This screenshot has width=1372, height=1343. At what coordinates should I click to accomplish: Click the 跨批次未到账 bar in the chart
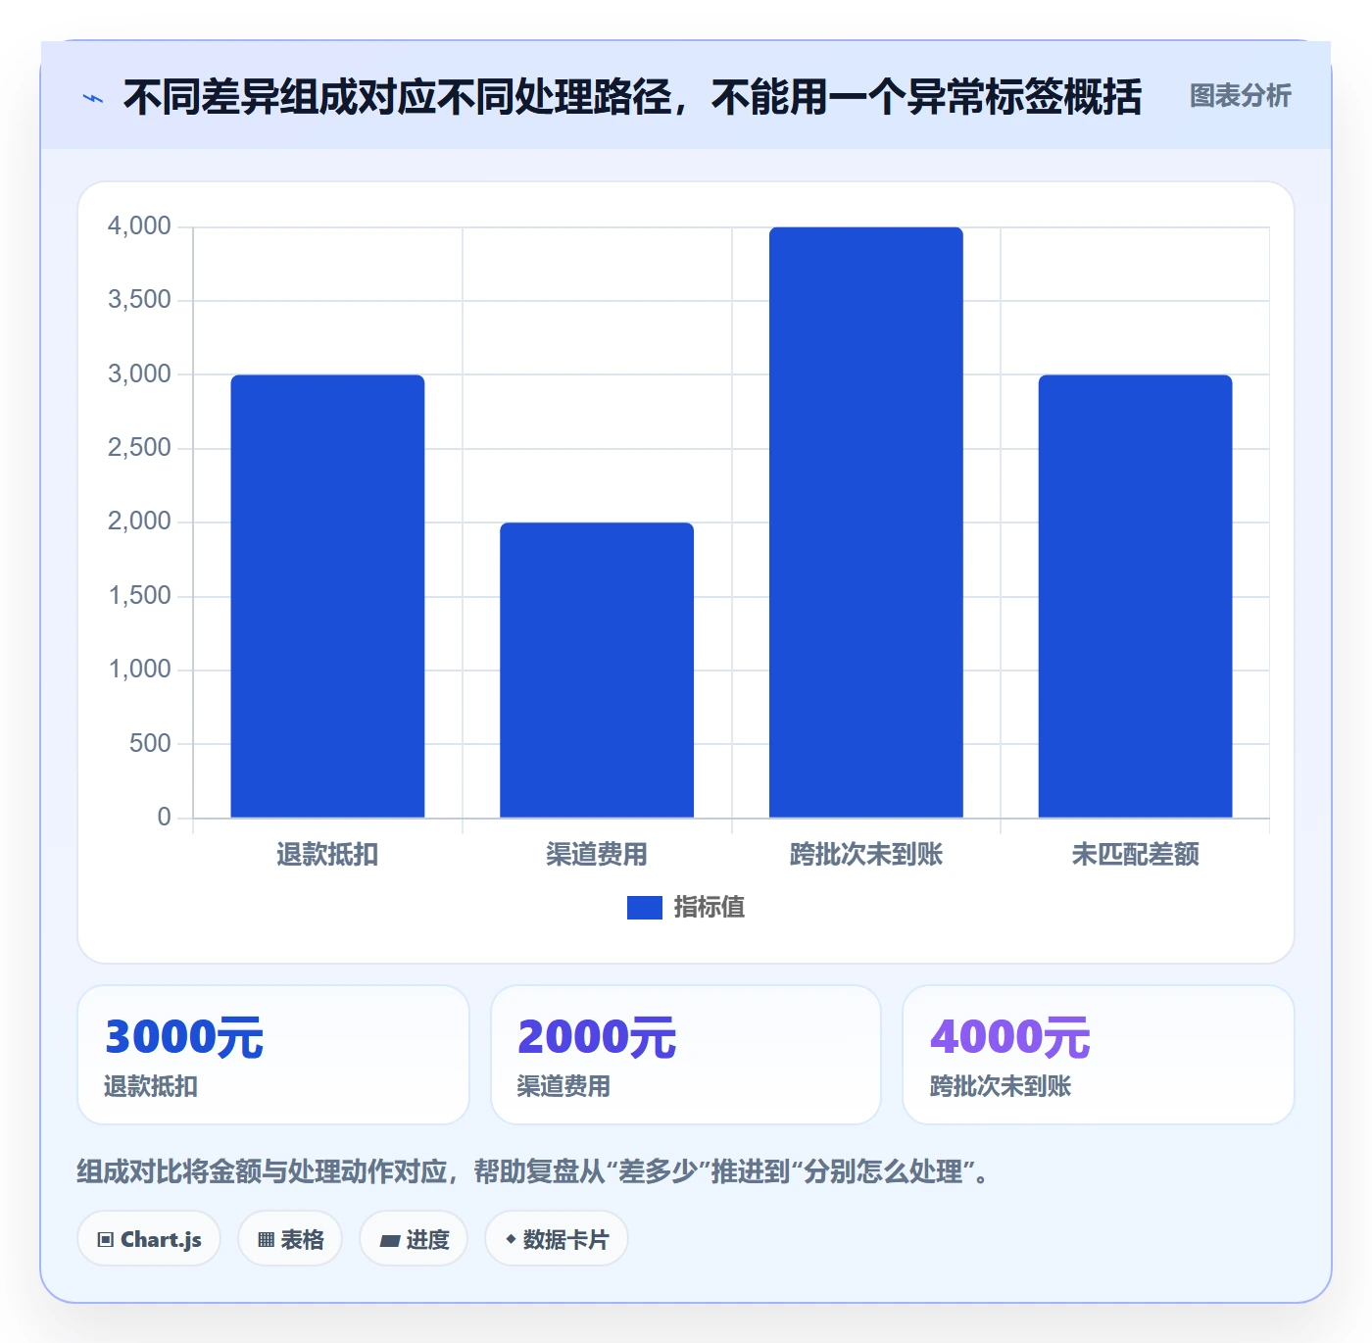pos(866,522)
